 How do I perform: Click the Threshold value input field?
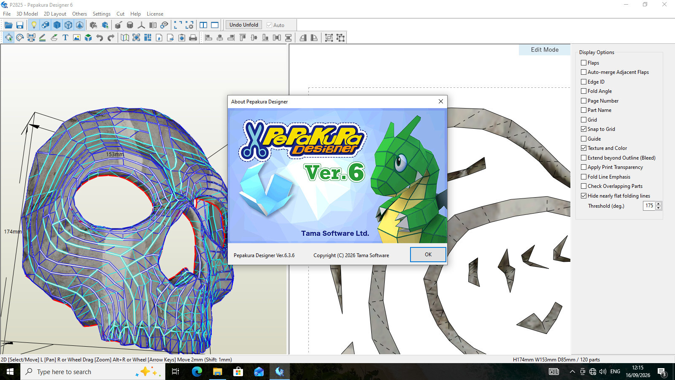tap(649, 206)
